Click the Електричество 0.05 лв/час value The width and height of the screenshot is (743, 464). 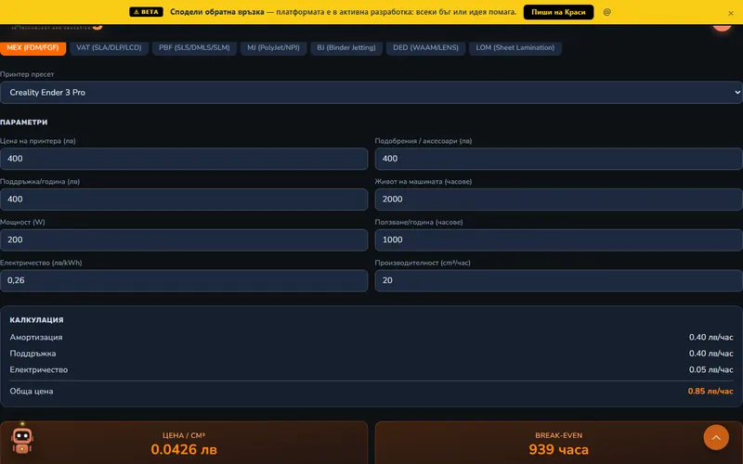[710, 369]
